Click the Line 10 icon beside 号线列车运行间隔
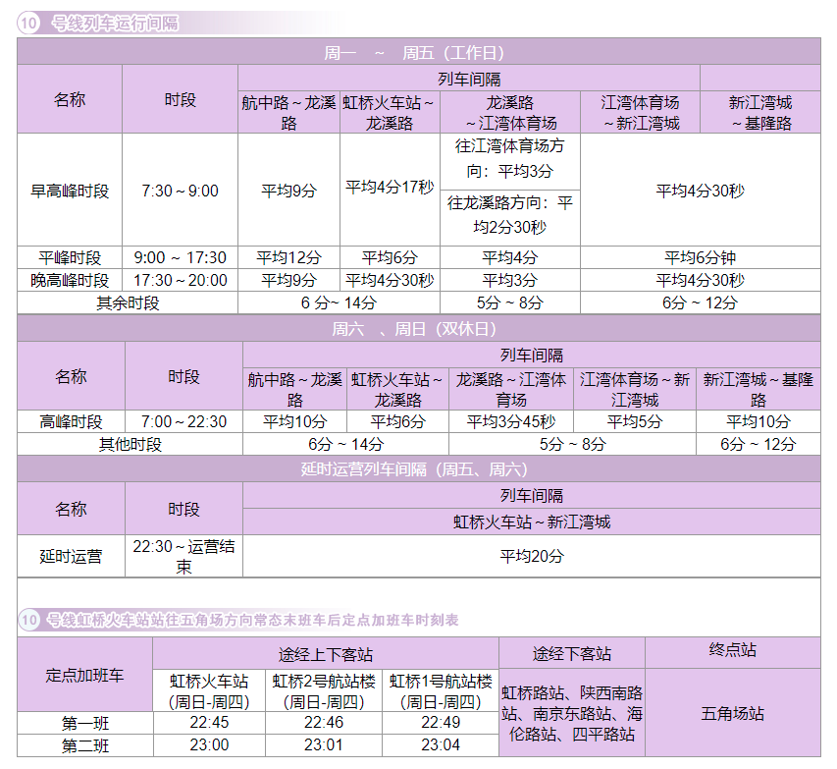 (x=28, y=23)
